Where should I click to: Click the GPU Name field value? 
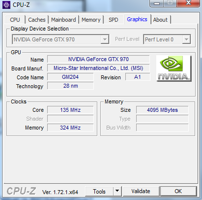click(98, 59)
